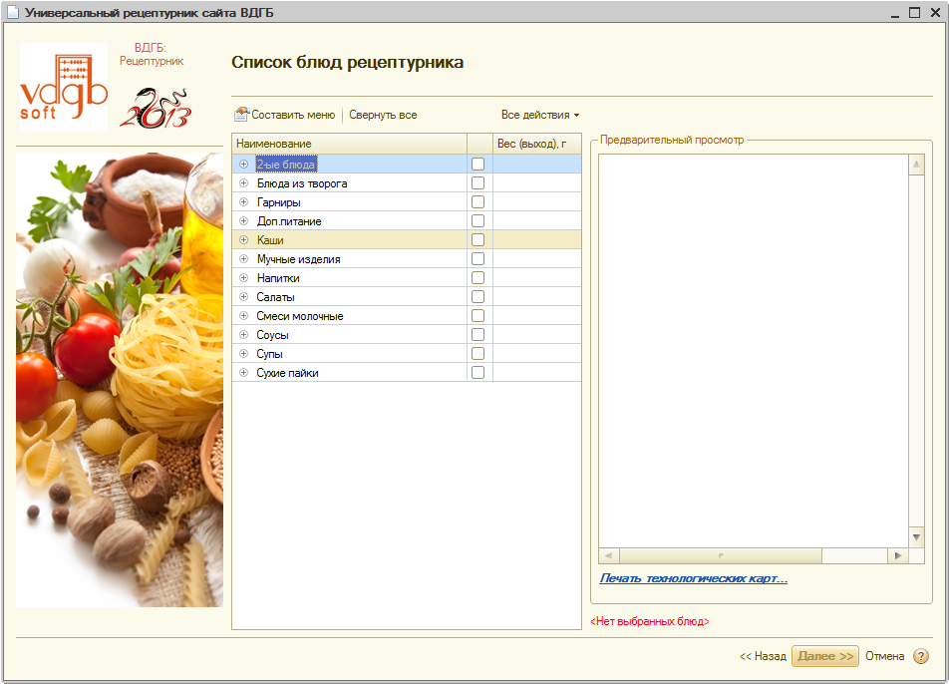The image size is (949, 684).
Task: Select the Гарниры row label
Action: click(x=278, y=202)
